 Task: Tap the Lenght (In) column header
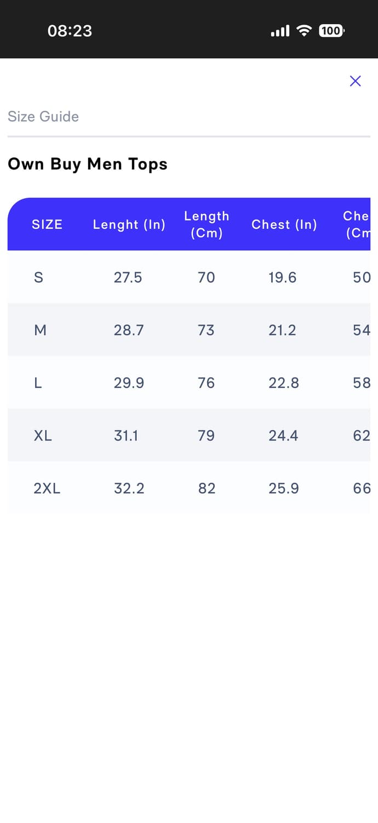pos(129,224)
